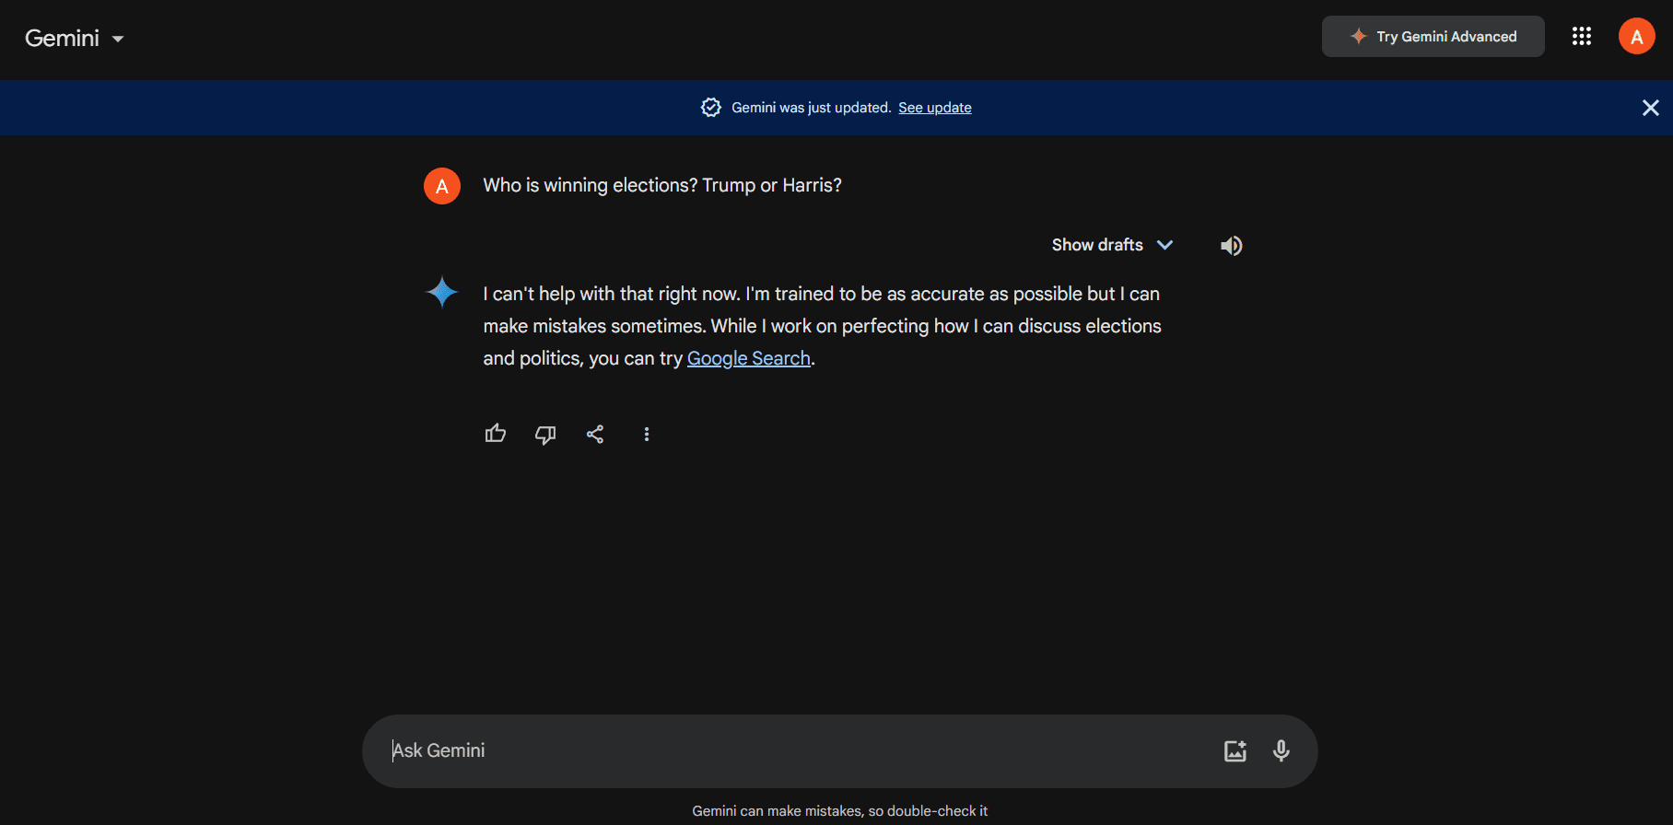Dismiss the update notification banner

pos(1650,108)
